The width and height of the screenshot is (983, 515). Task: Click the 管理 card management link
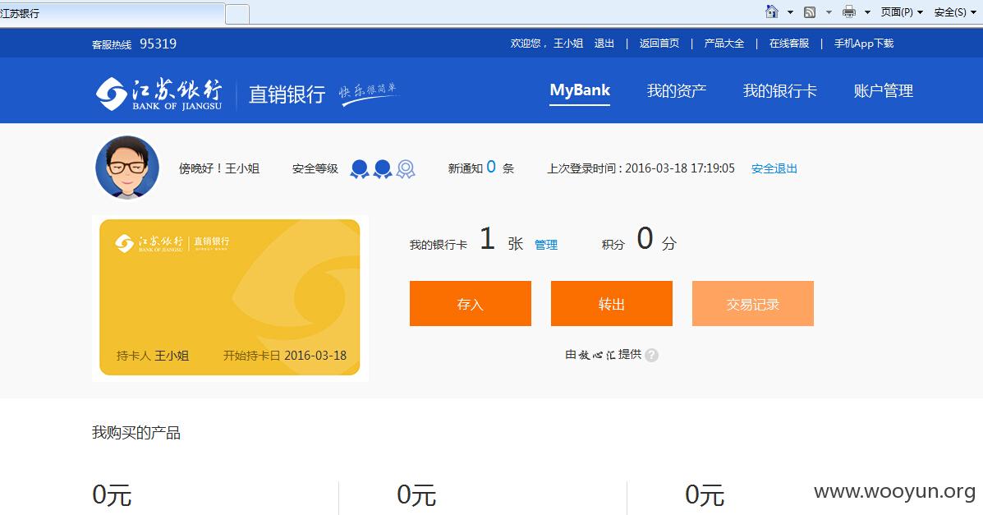[x=546, y=245]
